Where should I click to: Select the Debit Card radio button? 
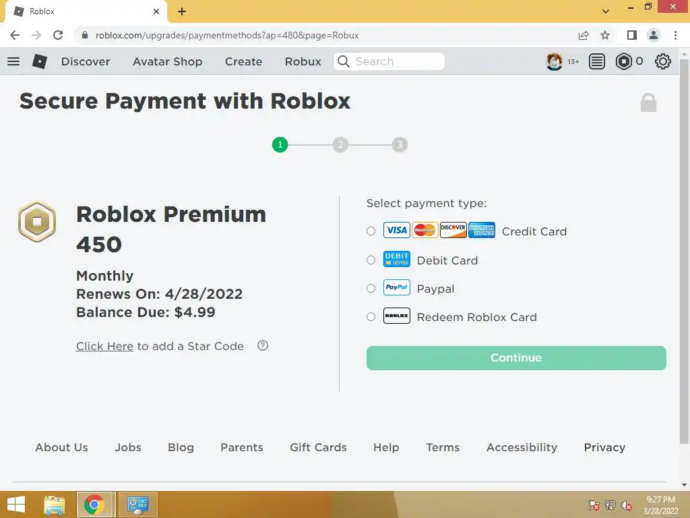click(371, 260)
